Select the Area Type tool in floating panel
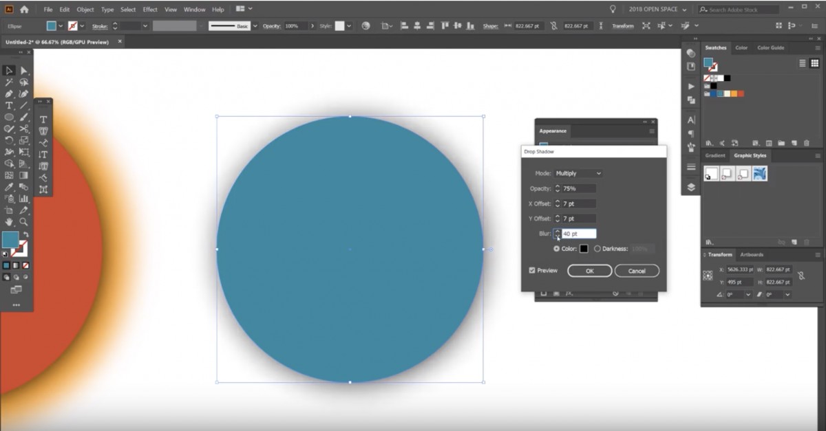Viewport: 826px width, 431px height. click(x=43, y=131)
